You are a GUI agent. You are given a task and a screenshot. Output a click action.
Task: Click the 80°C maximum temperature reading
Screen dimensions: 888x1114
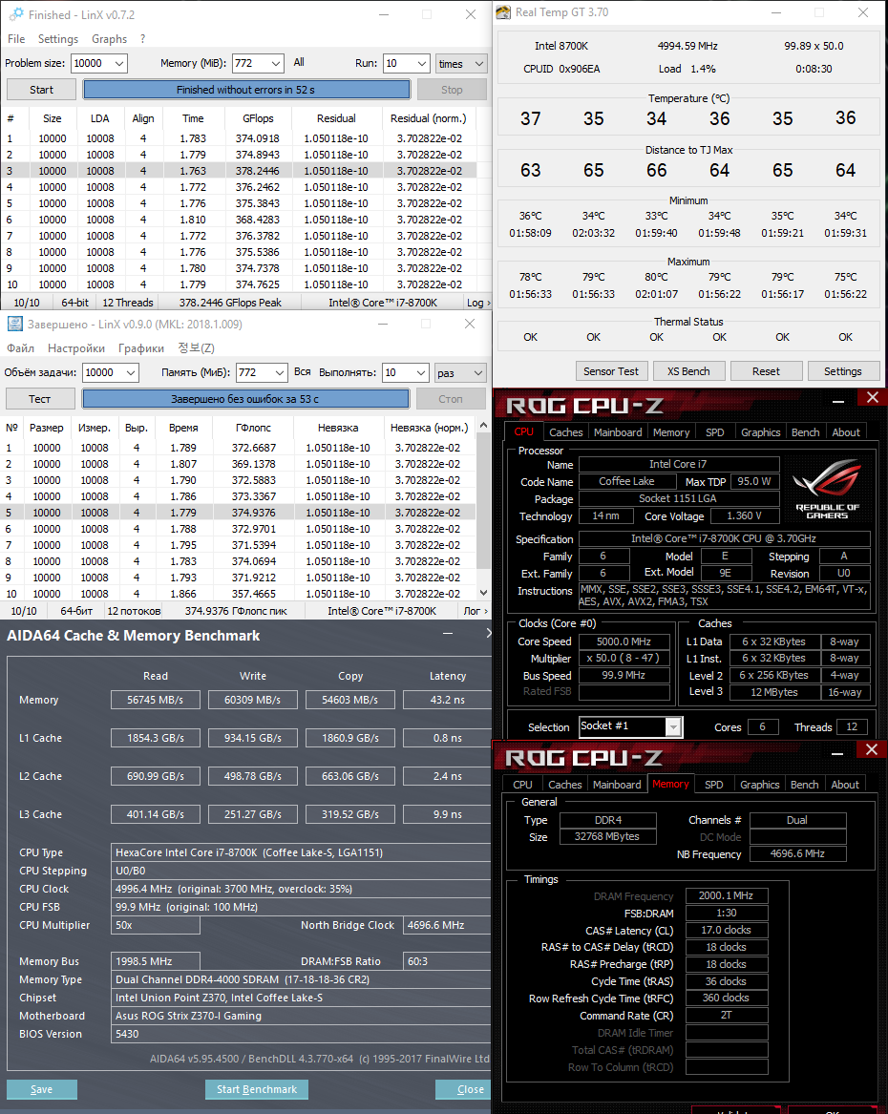pos(656,277)
